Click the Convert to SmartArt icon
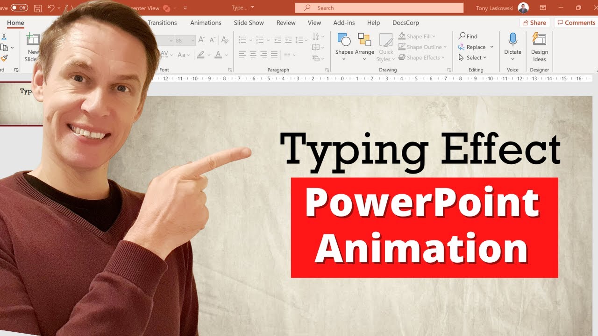The width and height of the screenshot is (598, 336). [x=316, y=58]
